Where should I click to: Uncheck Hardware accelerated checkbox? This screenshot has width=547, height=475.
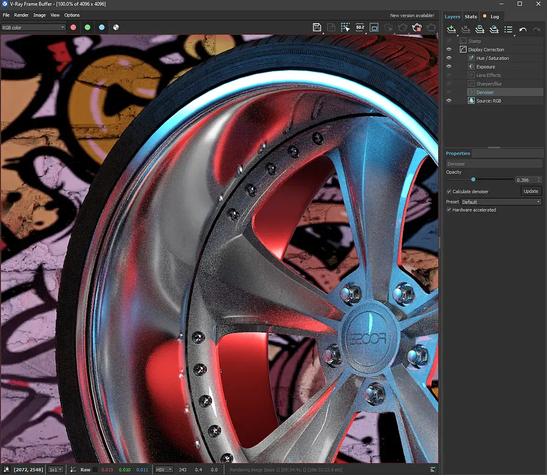(449, 209)
